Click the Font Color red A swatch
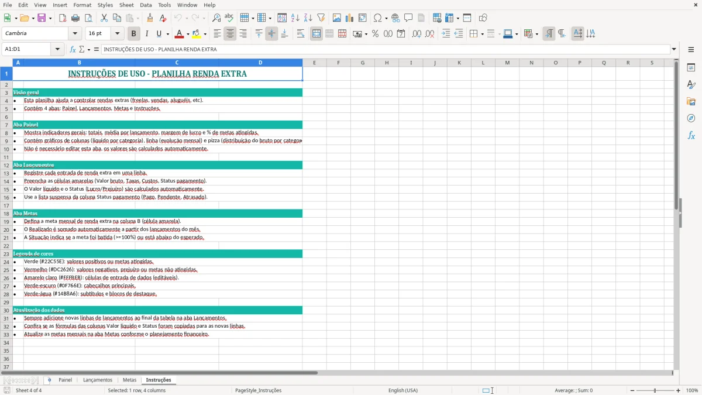 pyautogui.click(x=179, y=34)
